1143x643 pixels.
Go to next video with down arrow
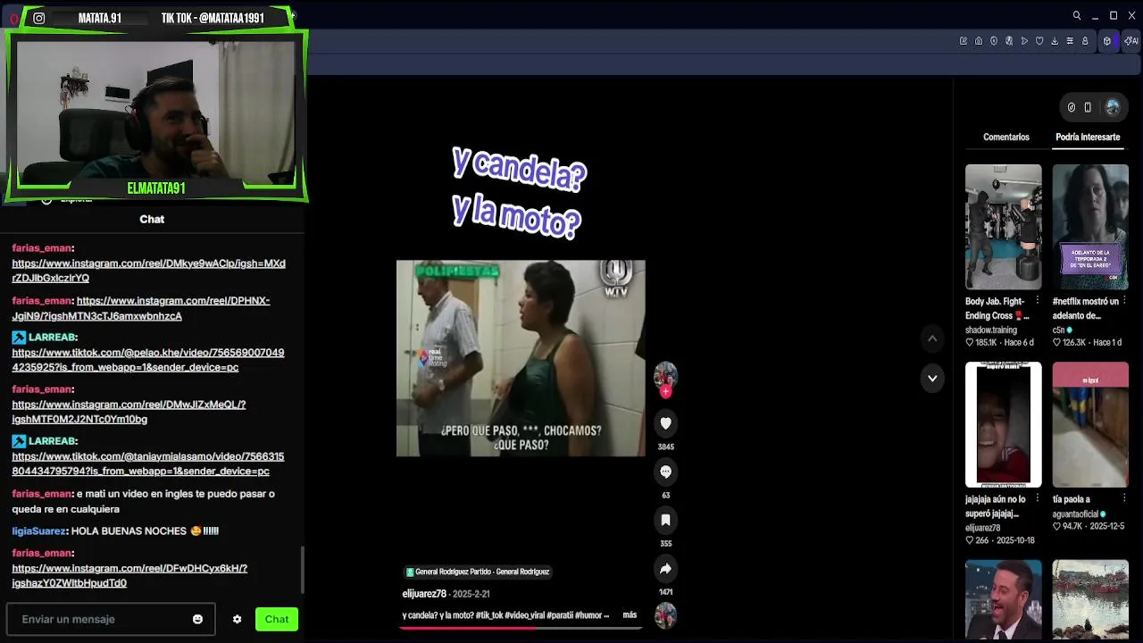[x=932, y=379]
